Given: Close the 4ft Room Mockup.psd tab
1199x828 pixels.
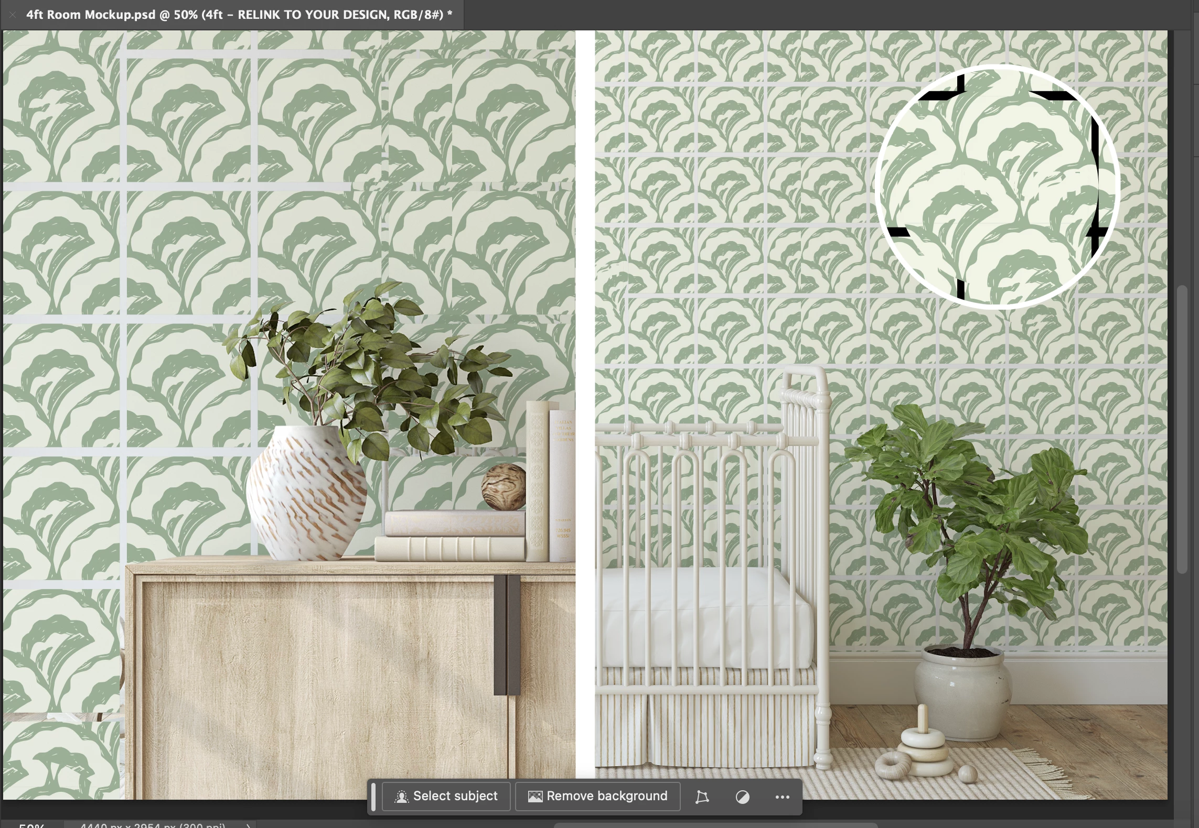Looking at the screenshot, I should 13,15.
